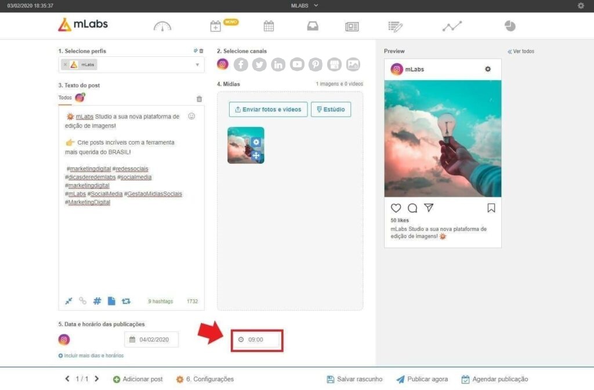Open the inbox tray icon in top navigation
The image size is (594, 390).
click(x=313, y=26)
